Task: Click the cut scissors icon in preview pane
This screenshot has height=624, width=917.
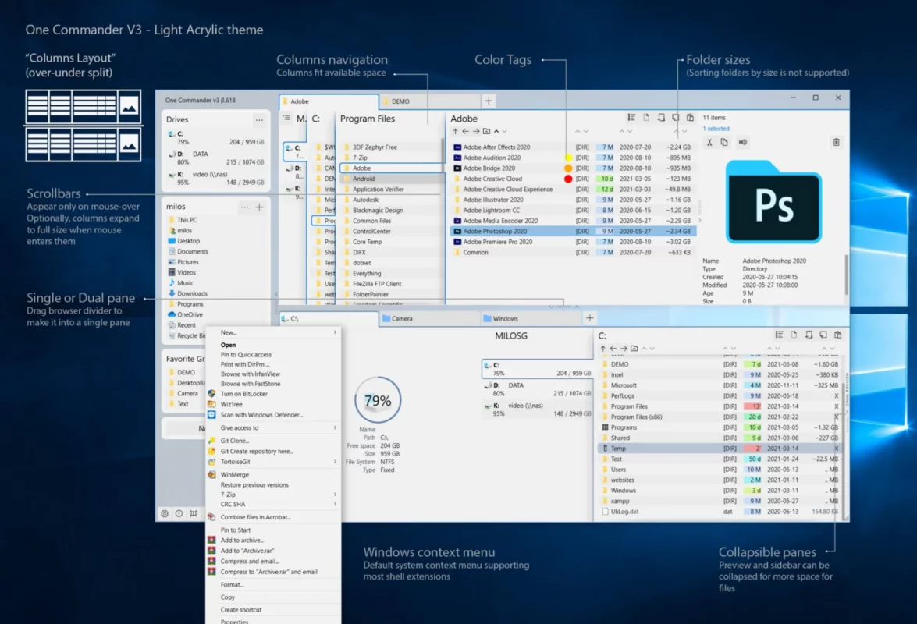Action: point(709,142)
